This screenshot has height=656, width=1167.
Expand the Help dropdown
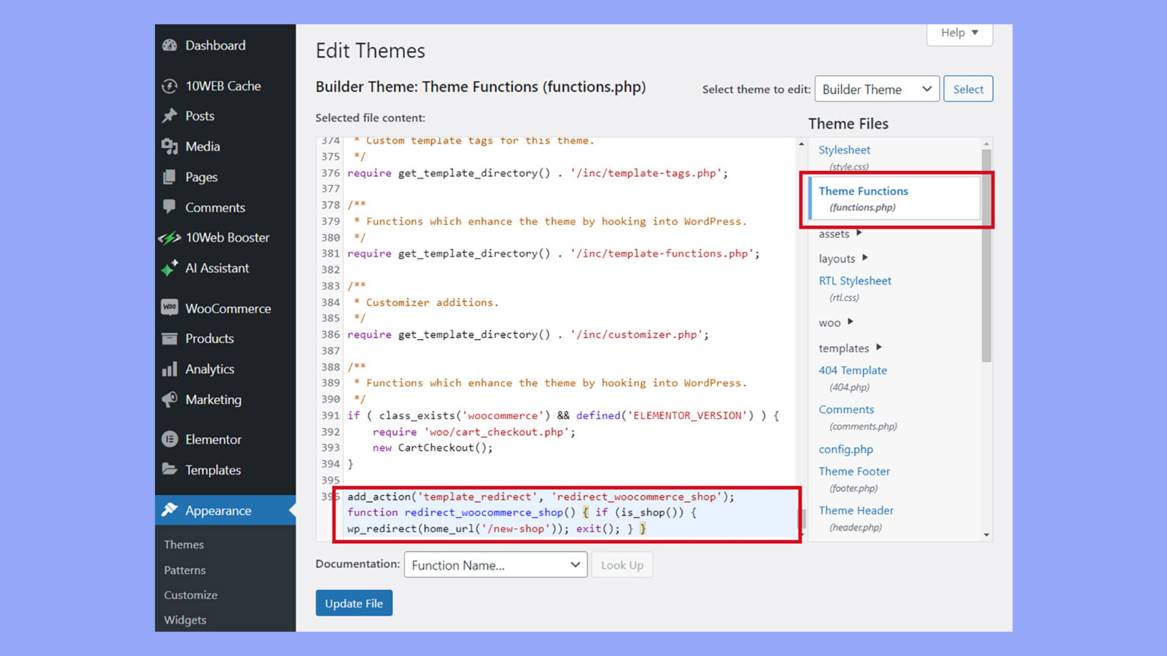coord(959,33)
